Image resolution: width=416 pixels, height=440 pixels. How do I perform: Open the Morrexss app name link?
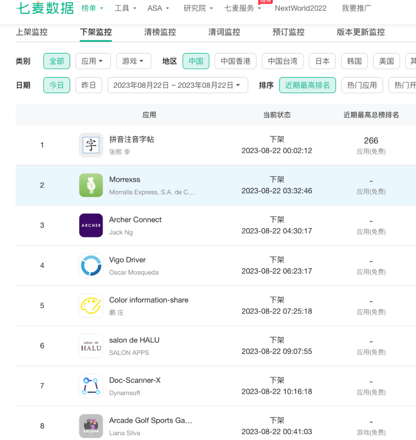tap(124, 179)
